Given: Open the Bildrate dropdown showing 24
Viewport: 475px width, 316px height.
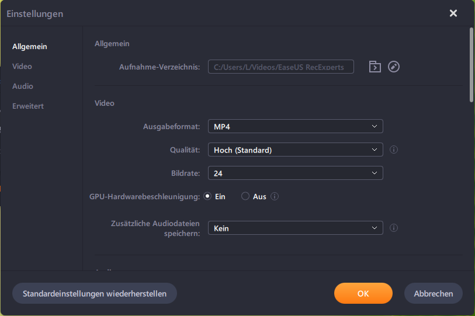Looking at the screenshot, I should click(295, 173).
